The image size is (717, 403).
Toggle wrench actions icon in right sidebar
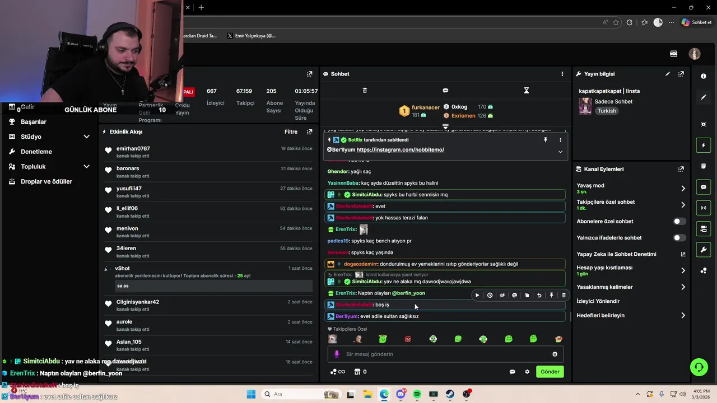[704, 249]
